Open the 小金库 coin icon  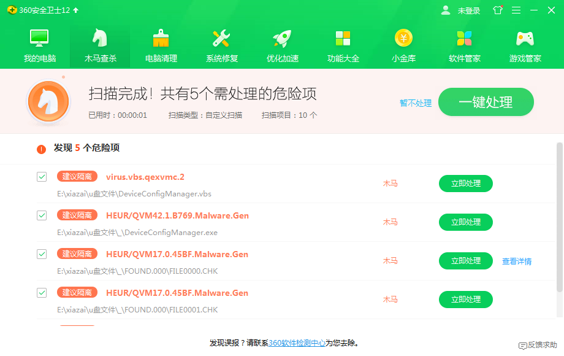click(x=403, y=38)
